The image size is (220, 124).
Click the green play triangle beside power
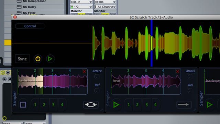(50, 59)
